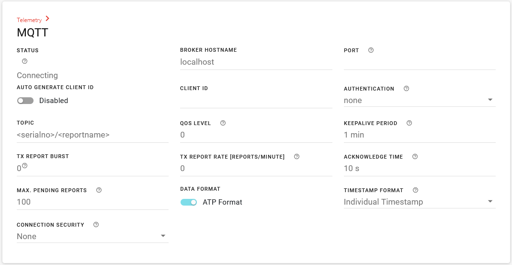Click the Client ID text field
Viewport: 512px width, 265px height.
(256, 101)
